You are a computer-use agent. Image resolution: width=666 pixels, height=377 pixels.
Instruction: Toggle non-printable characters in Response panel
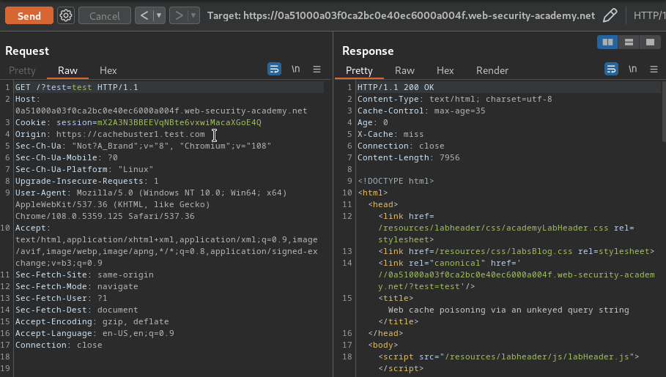632,69
